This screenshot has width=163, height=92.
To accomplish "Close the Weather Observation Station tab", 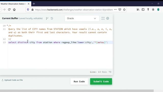I will pos(29,4).
